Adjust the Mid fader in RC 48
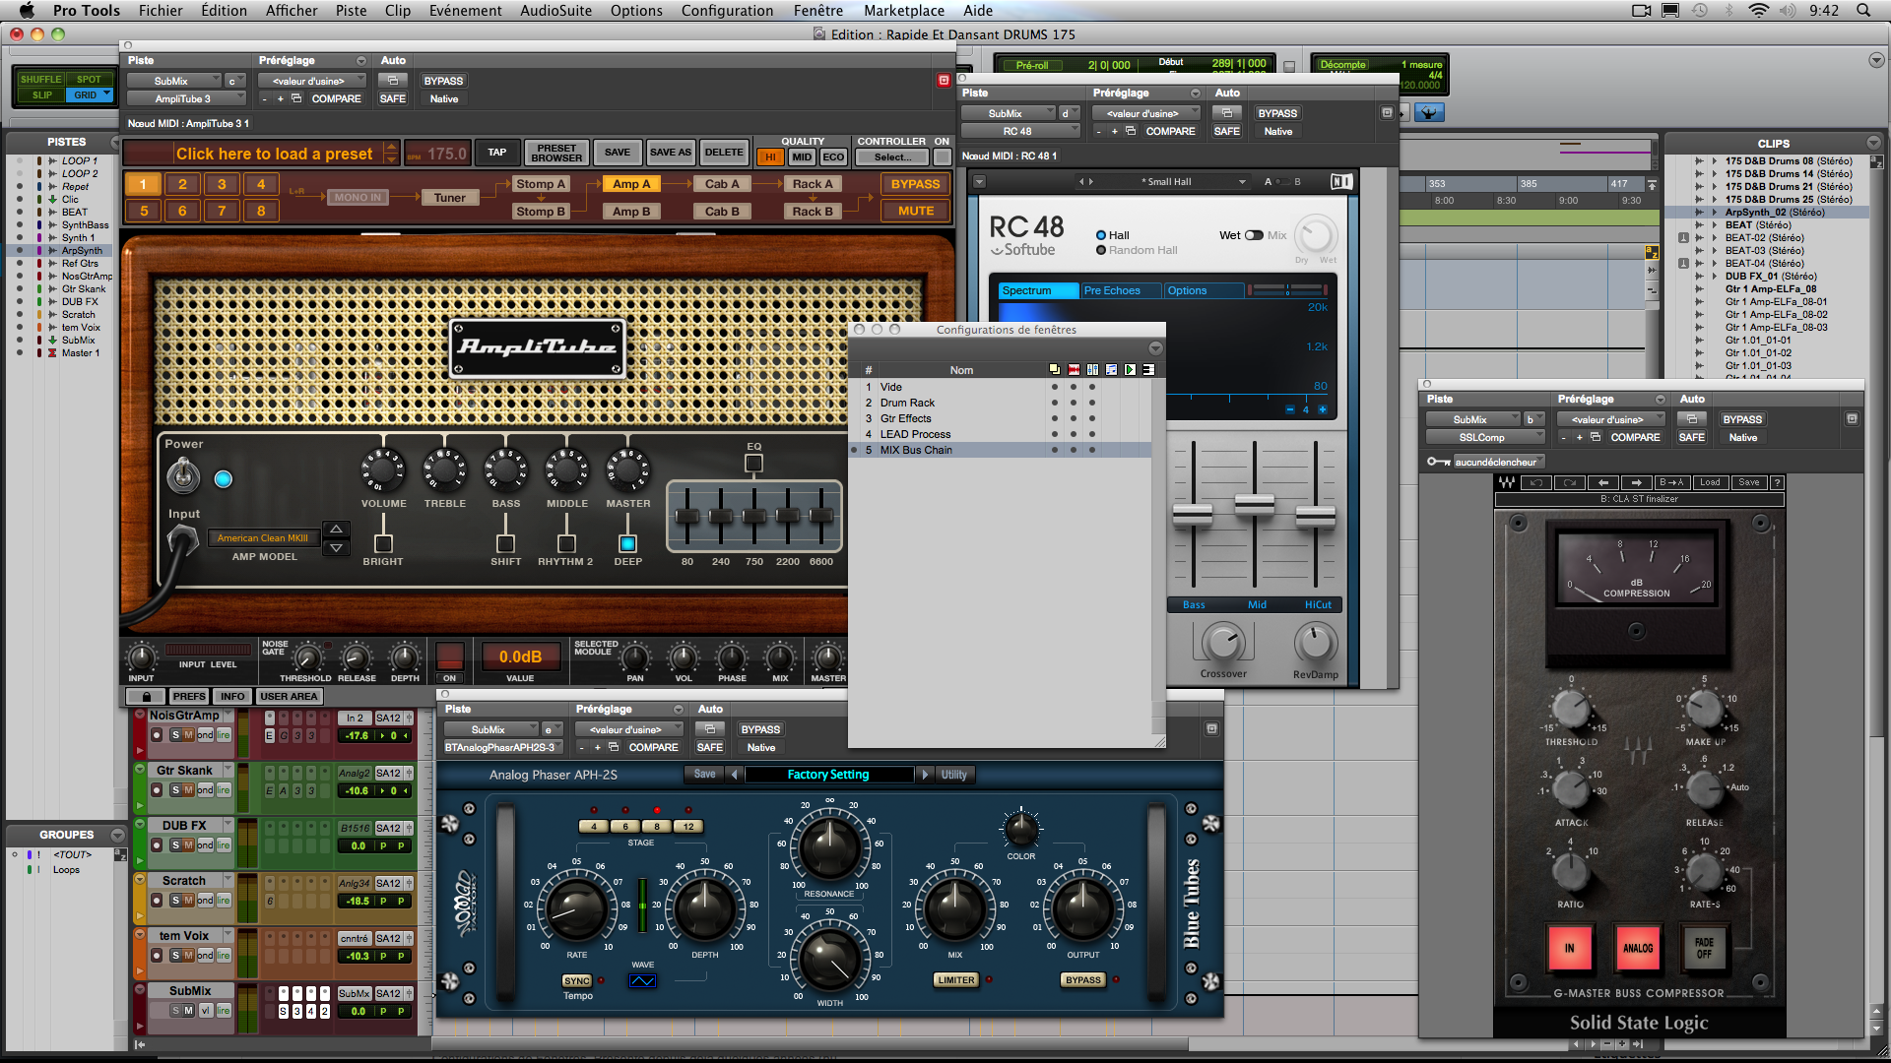1891x1063 pixels. coord(1254,504)
